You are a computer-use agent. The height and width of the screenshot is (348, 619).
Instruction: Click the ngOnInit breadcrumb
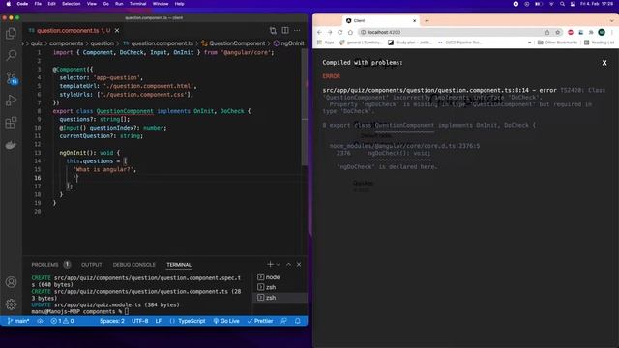click(x=292, y=43)
